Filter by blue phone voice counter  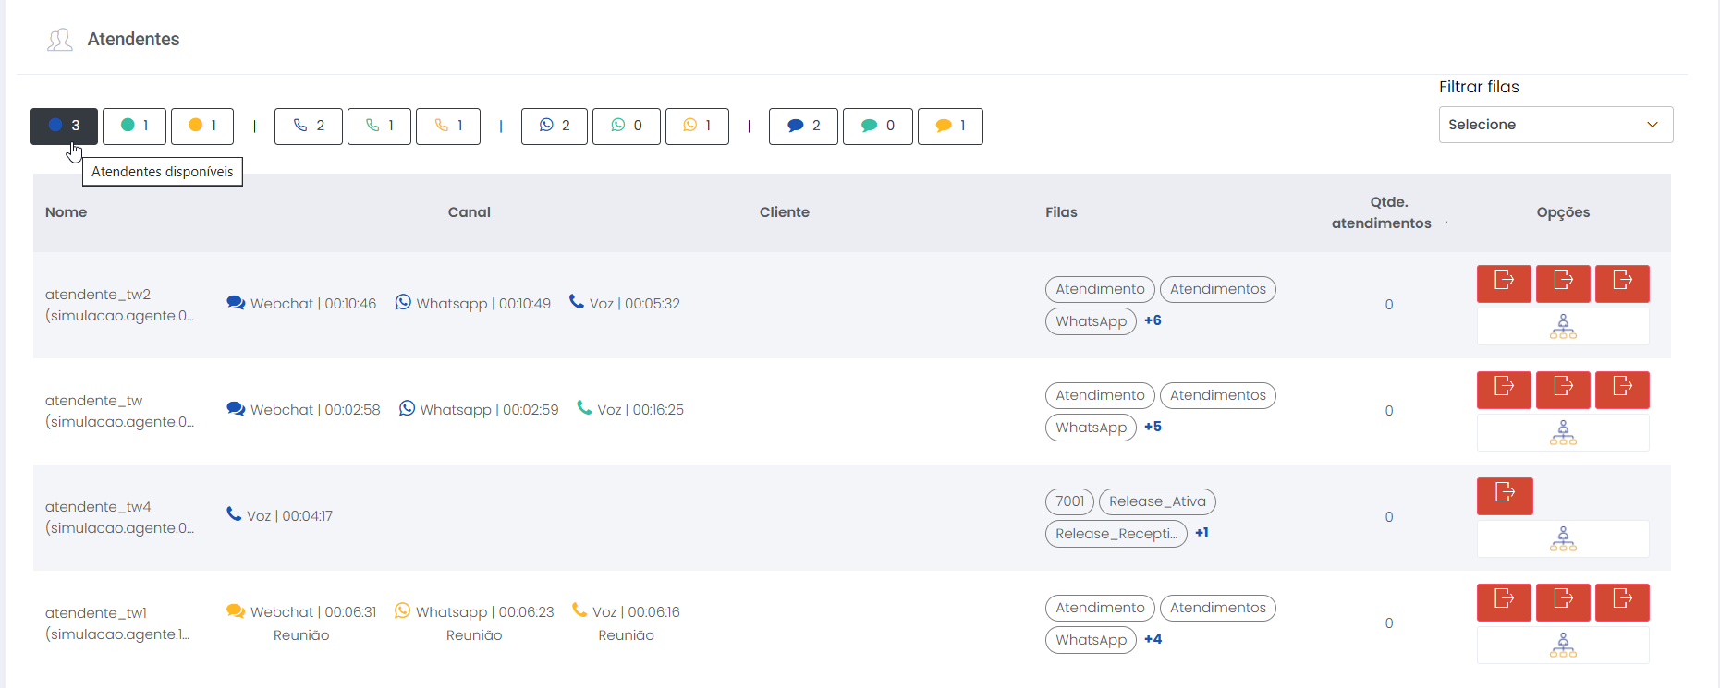tap(309, 126)
